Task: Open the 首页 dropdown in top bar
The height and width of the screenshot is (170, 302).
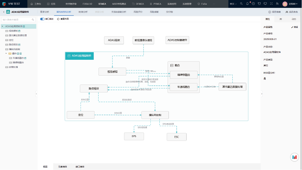Action: [233, 4]
